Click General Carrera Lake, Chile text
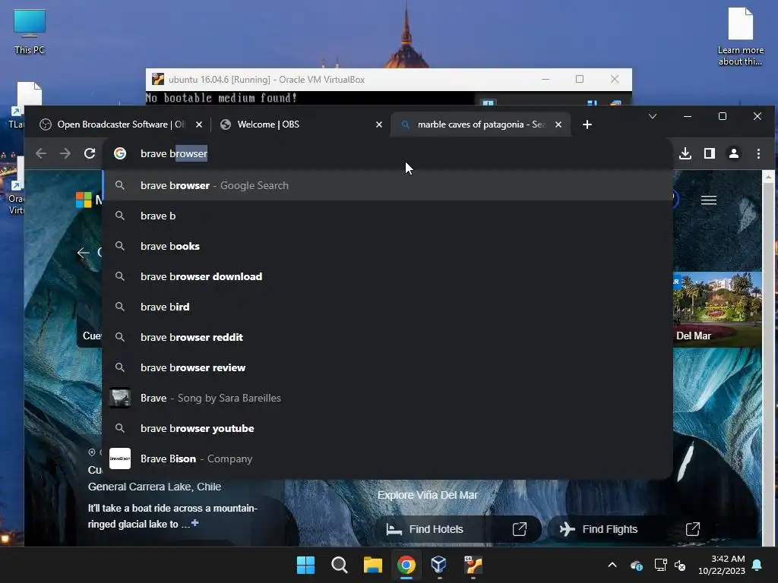This screenshot has width=778, height=583. point(154,487)
